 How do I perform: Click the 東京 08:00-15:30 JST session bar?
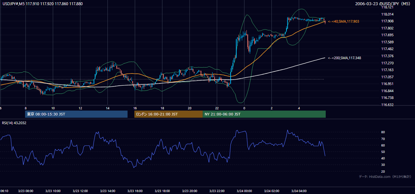[76, 114]
